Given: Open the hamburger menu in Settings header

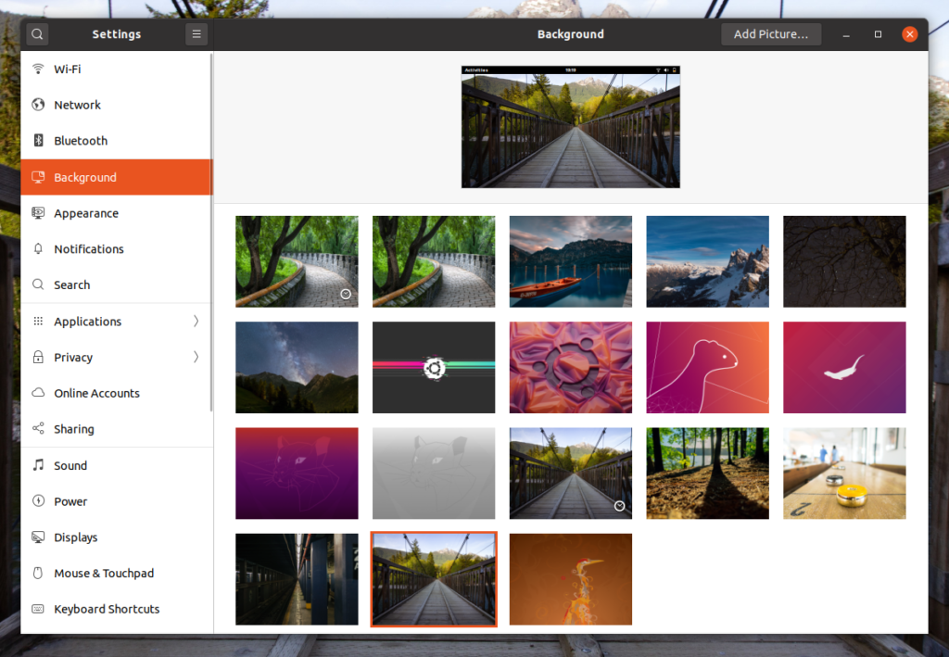Looking at the screenshot, I should [x=196, y=34].
